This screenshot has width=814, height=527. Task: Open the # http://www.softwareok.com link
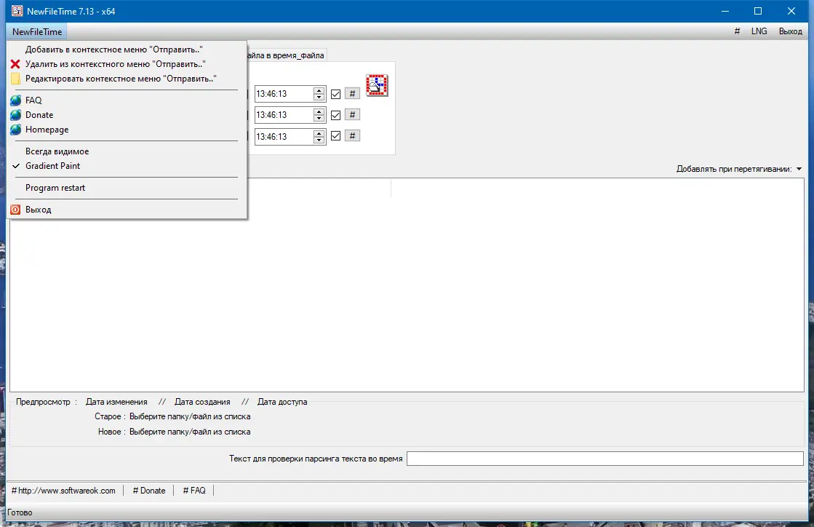point(63,490)
